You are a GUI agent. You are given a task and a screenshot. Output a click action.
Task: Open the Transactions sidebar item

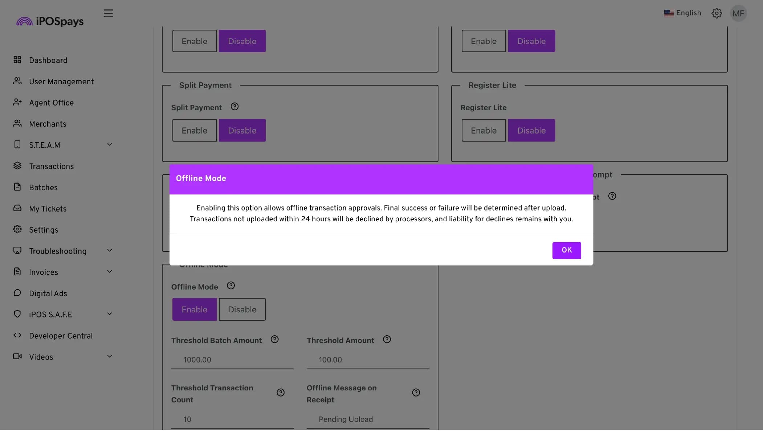click(51, 167)
